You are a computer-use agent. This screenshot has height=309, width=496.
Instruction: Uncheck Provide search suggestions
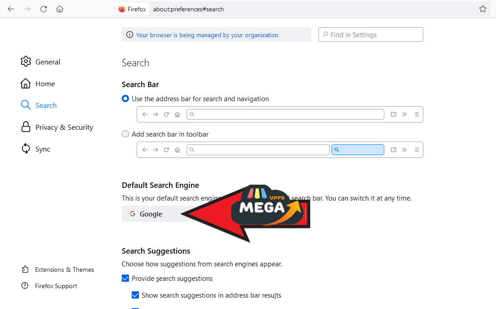125,278
